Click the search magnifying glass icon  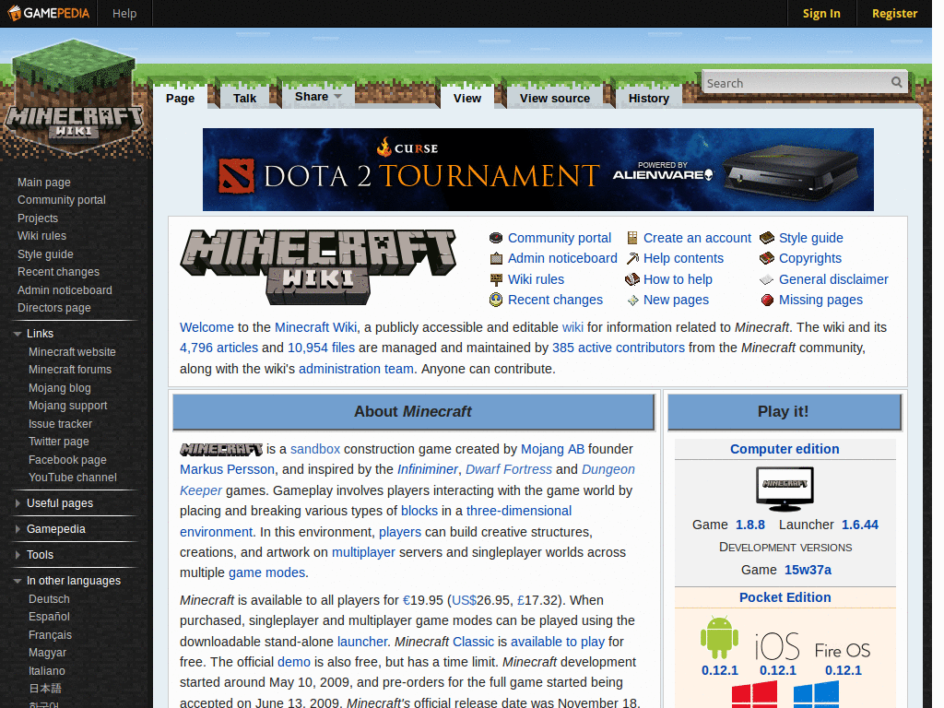tap(896, 82)
